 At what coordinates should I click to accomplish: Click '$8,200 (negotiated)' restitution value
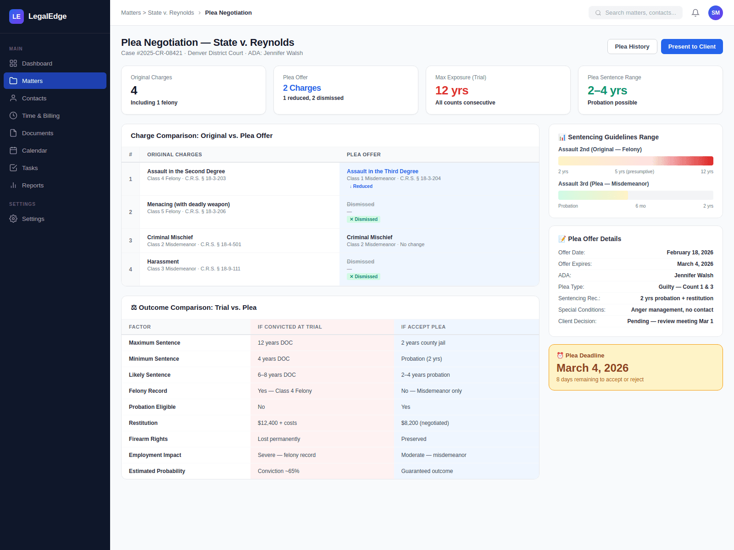coord(425,423)
